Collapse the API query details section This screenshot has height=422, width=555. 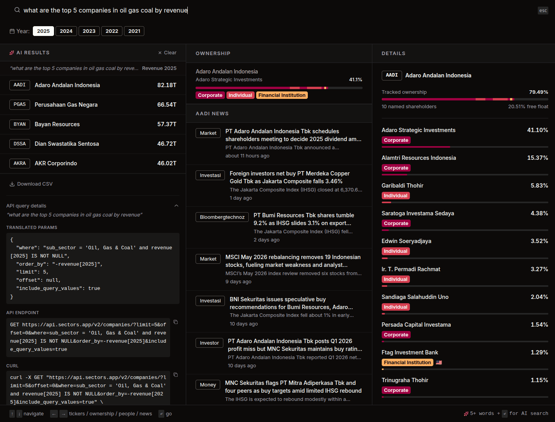[176, 206]
